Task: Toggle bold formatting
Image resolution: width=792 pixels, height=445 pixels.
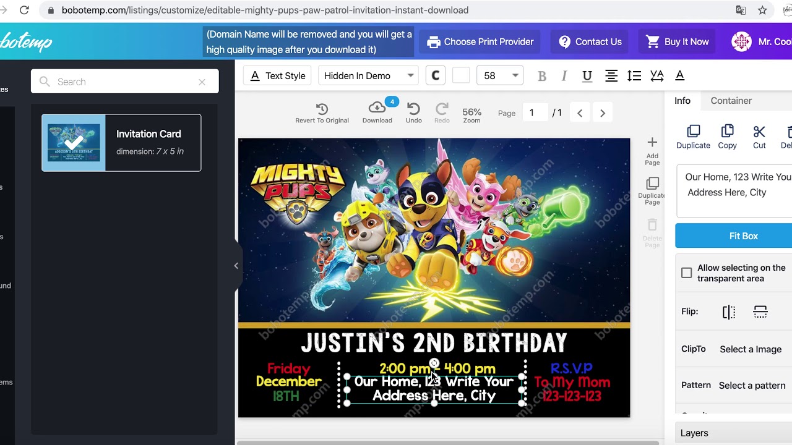Action: click(x=542, y=75)
